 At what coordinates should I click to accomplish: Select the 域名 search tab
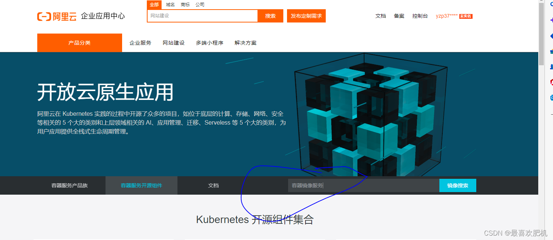170,5
